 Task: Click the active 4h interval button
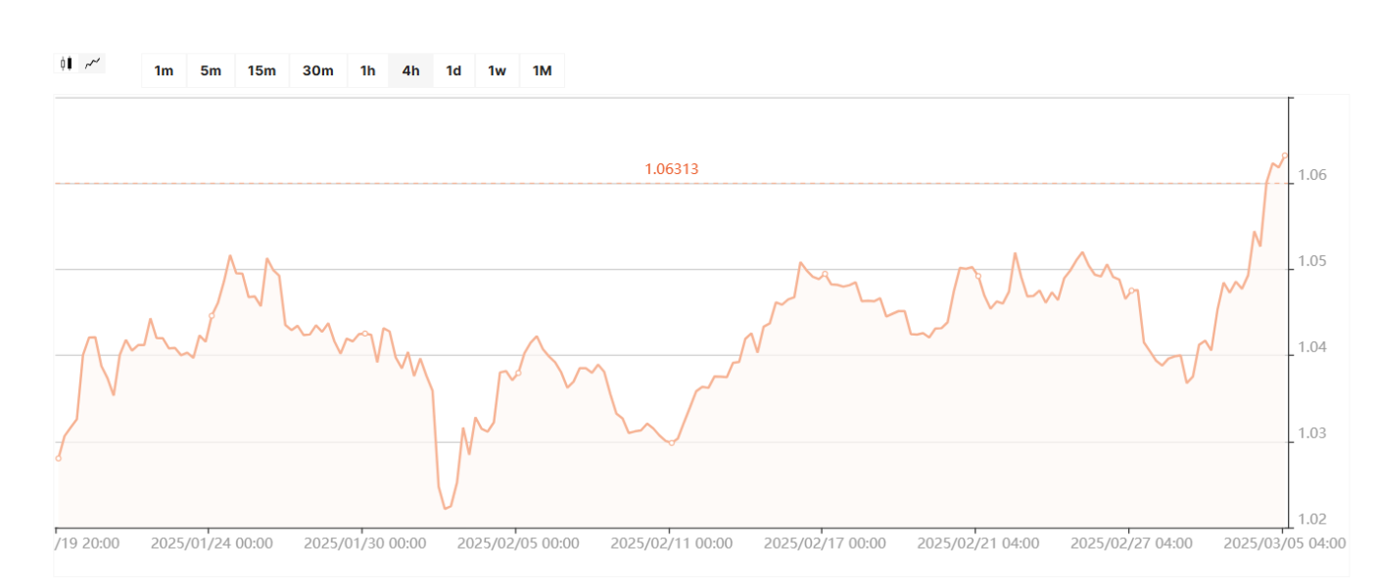[410, 70]
